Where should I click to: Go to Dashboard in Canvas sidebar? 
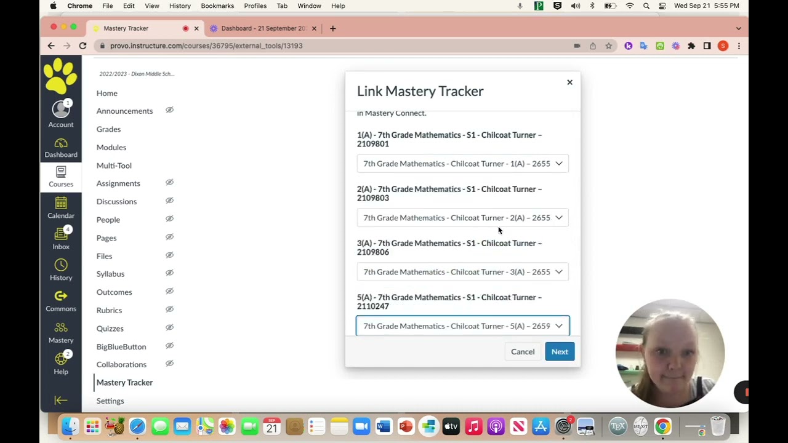click(61, 148)
